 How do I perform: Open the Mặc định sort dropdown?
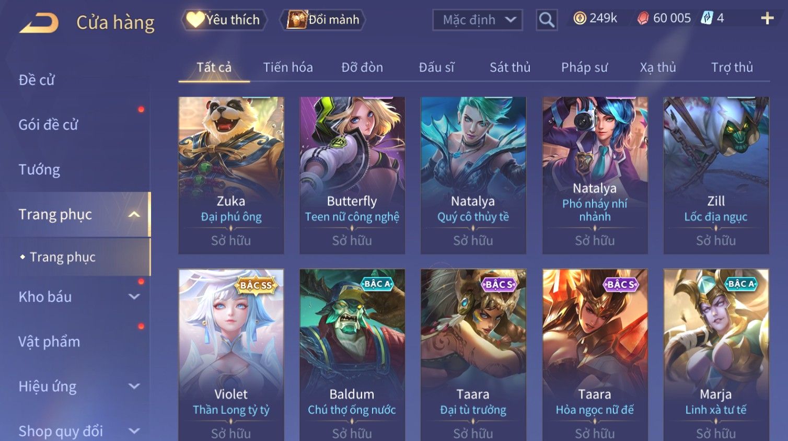pyautogui.click(x=478, y=20)
